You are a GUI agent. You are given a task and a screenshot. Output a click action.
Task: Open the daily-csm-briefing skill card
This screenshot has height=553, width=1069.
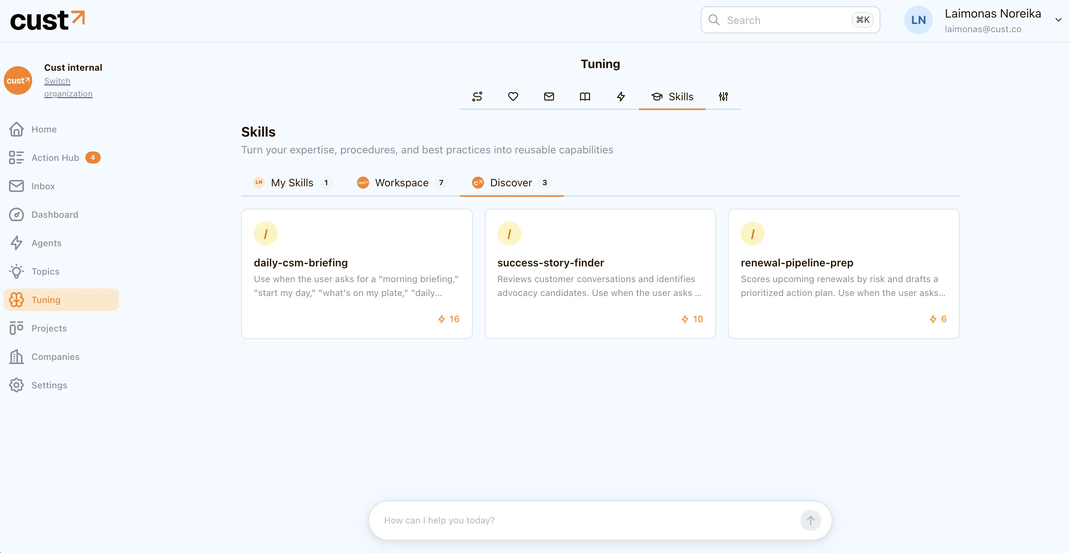(356, 274)
